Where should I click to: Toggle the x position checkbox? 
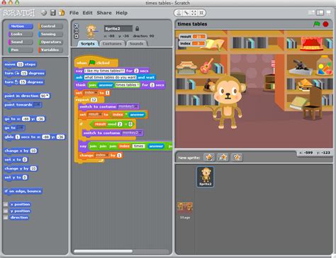click(6, 204)
